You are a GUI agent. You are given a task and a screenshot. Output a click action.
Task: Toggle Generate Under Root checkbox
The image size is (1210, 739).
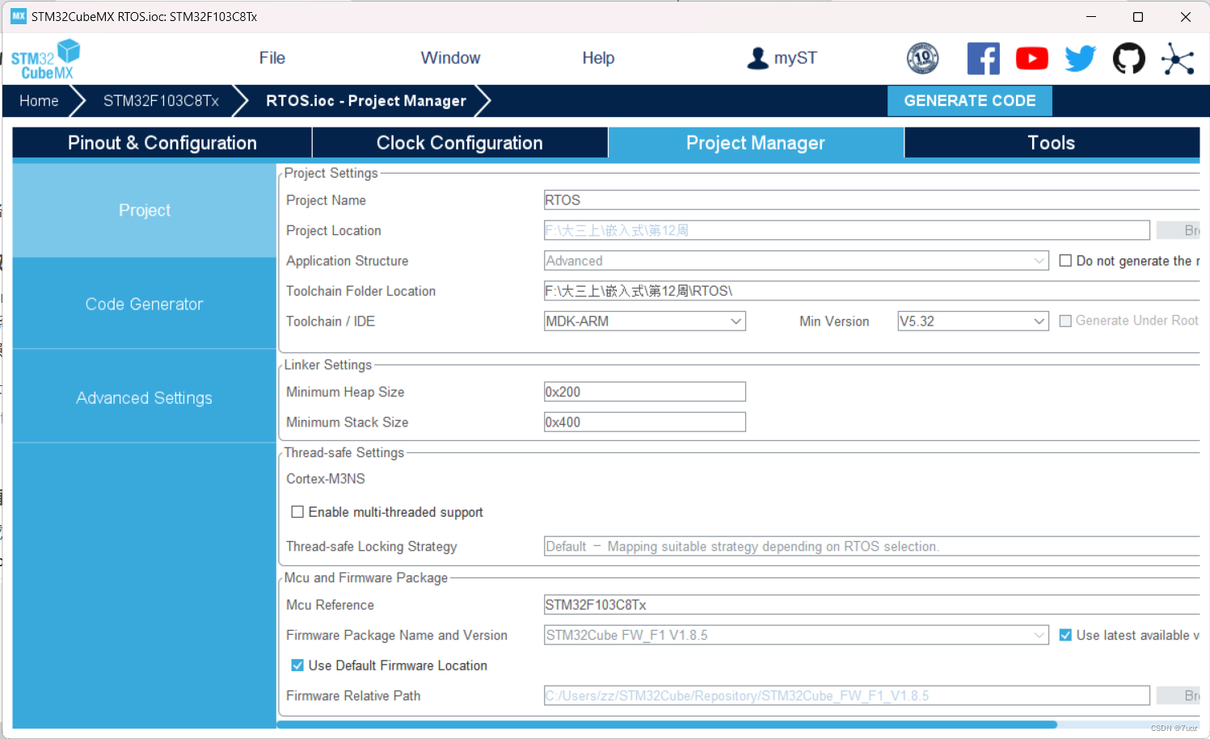pyautogui.click(x=1065, y=321)
